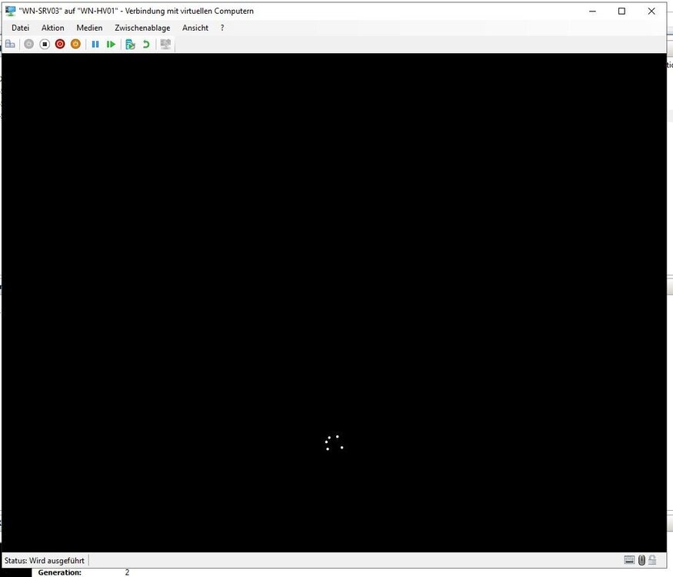This screenshot has height=577, width=673.
Task: Open the Zwischenablage menu
Action: 142,28
